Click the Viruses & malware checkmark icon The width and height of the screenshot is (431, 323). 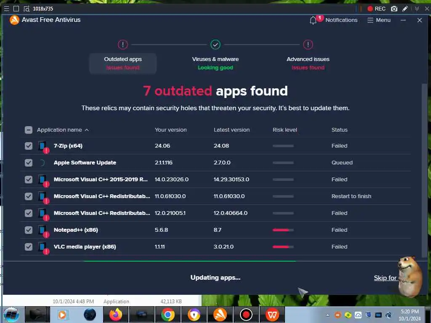tap(215, 45)
